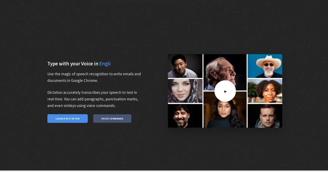328x172 pixels.
Task: Click the words "punctuation marks" in the paragraph
Action: point(122,99)
